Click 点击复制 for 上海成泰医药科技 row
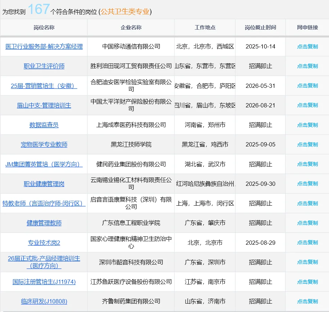Screen dimensions: 329x312 308,125
